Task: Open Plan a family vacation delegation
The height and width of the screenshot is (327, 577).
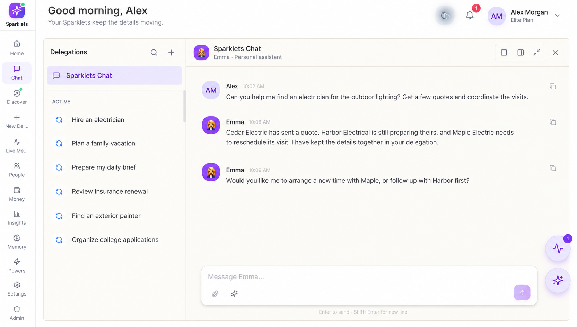Action: pos(114,143)
